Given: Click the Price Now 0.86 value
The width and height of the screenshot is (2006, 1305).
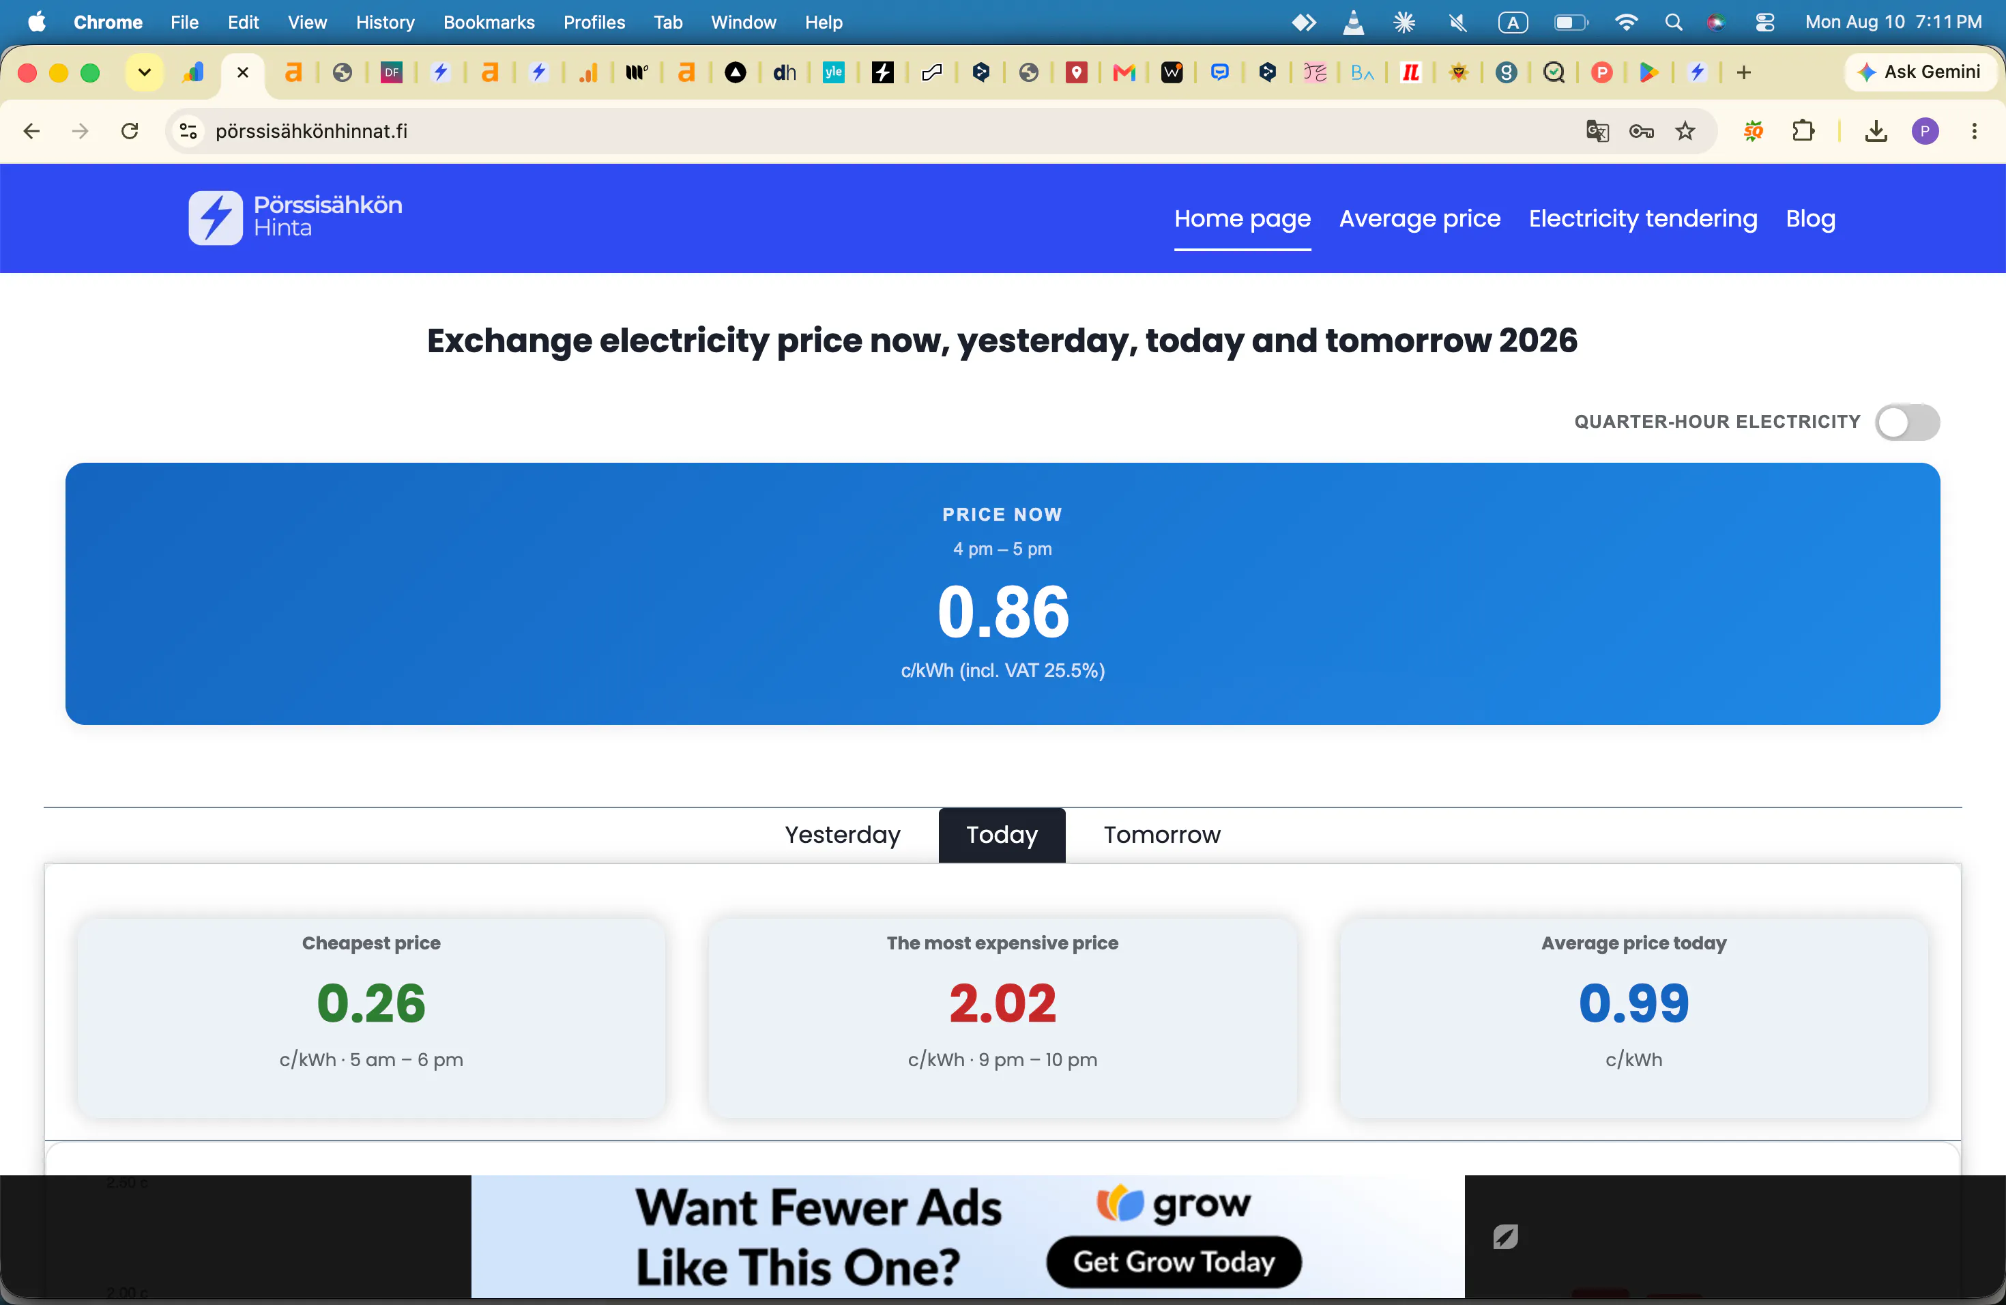Looking at the screenshot, I should point(1003,611).
